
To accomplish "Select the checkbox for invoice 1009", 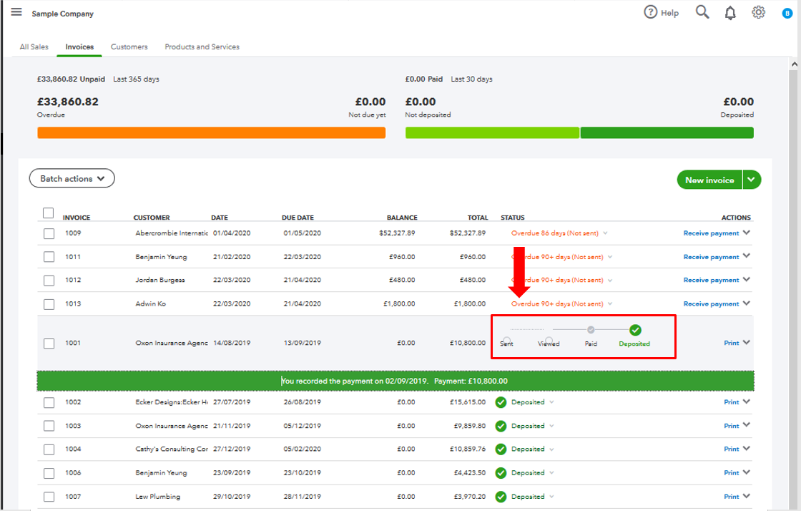I will tap(48, 233).
